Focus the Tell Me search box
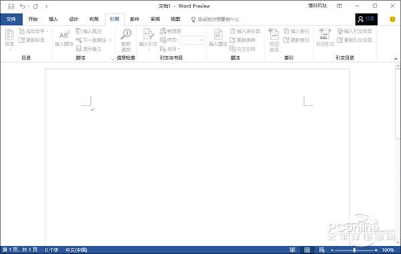This screenshot has width=401, height=254. pyautogui.click(x=215, y=19)
